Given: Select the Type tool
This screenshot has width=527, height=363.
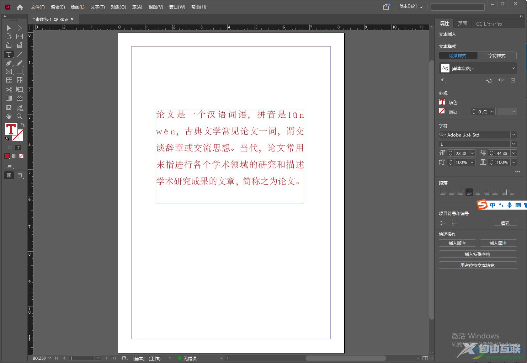Looking at the screenshot, I should coord(9,54).
